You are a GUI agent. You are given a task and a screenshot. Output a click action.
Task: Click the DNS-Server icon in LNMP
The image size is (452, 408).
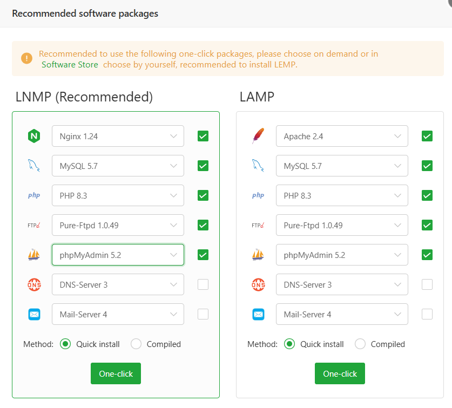pyautogui.click(x=34, y=284)
